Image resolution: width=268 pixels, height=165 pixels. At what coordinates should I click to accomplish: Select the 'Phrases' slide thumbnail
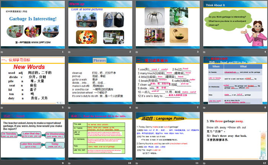click(x=100, y=80)
